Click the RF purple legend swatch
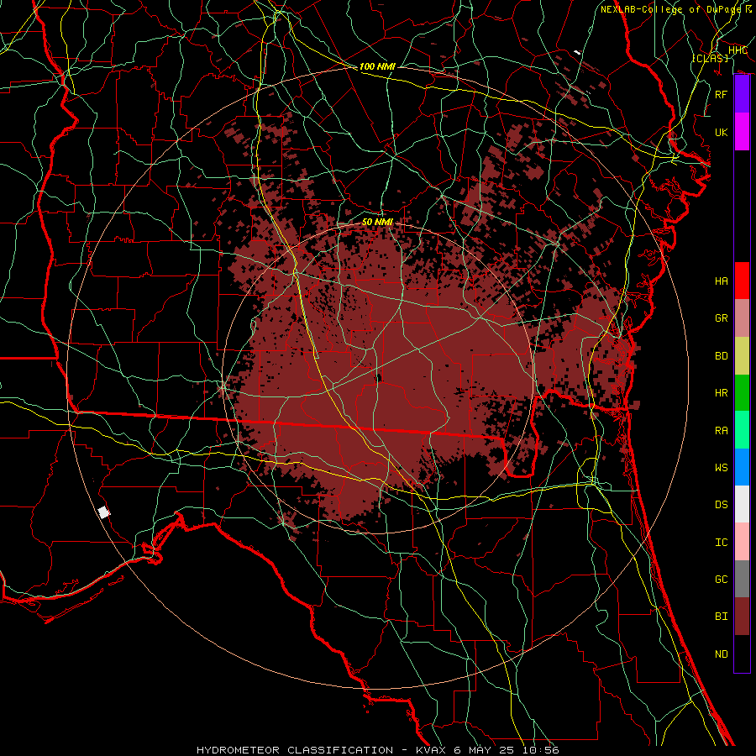Viewport: 756px width, 756px height. (742, 94)
